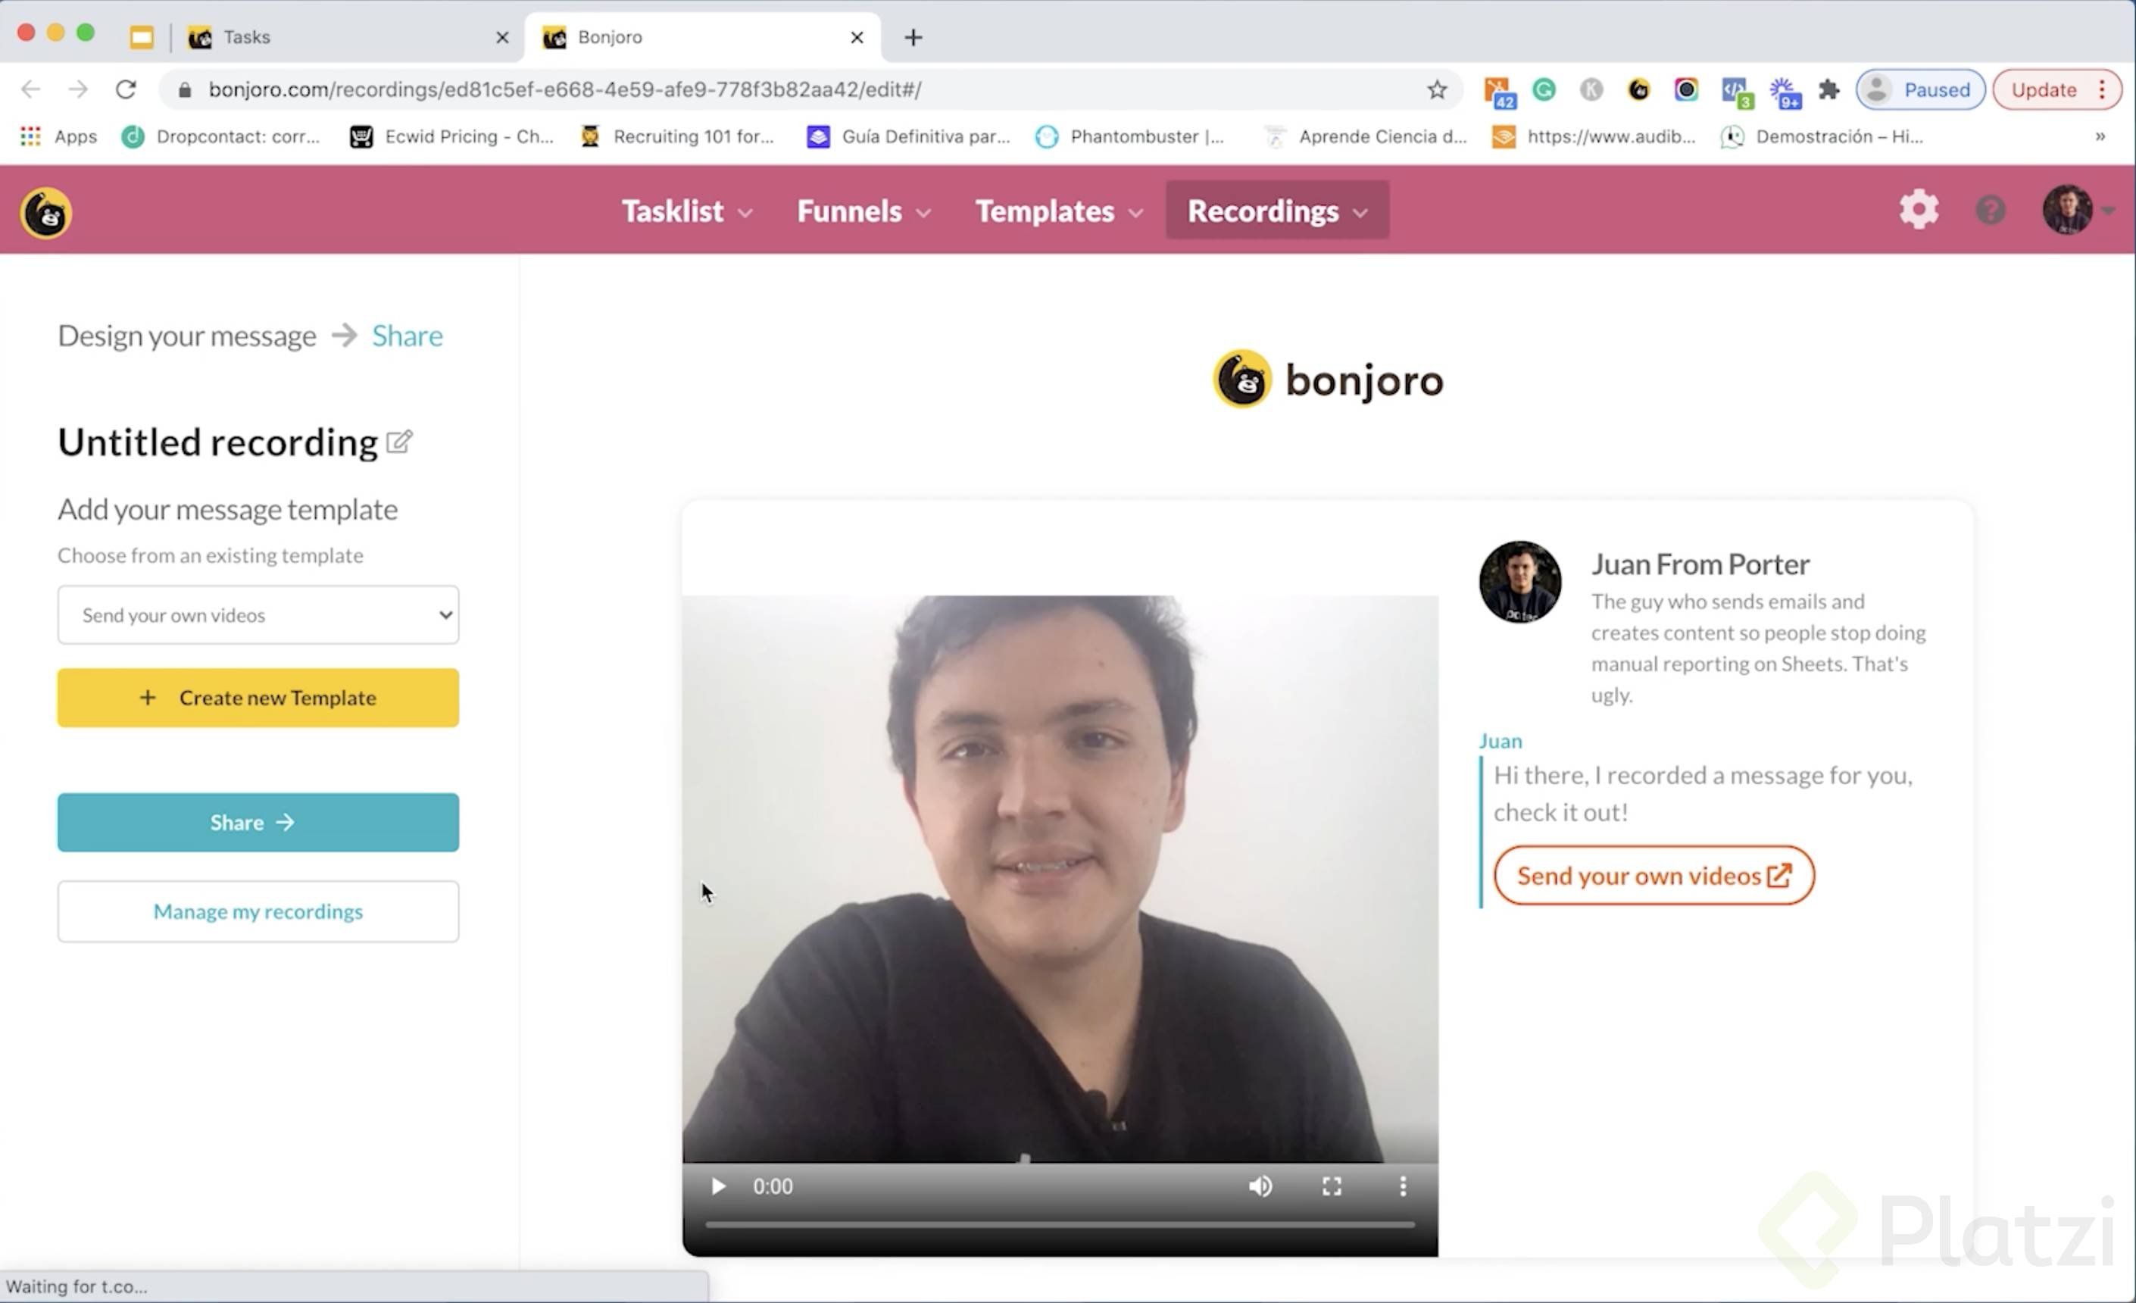Close the Tasks browser tab
This screenshot has width=2136, height=1303.
pyautogui.click(x=502, y=37)
